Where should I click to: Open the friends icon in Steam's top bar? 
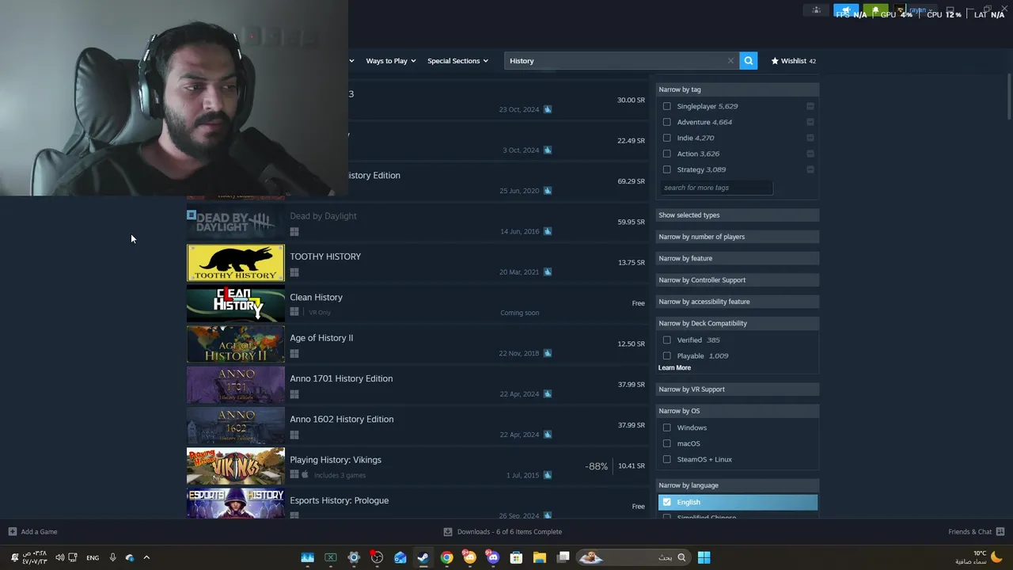[x=816, y=10]
